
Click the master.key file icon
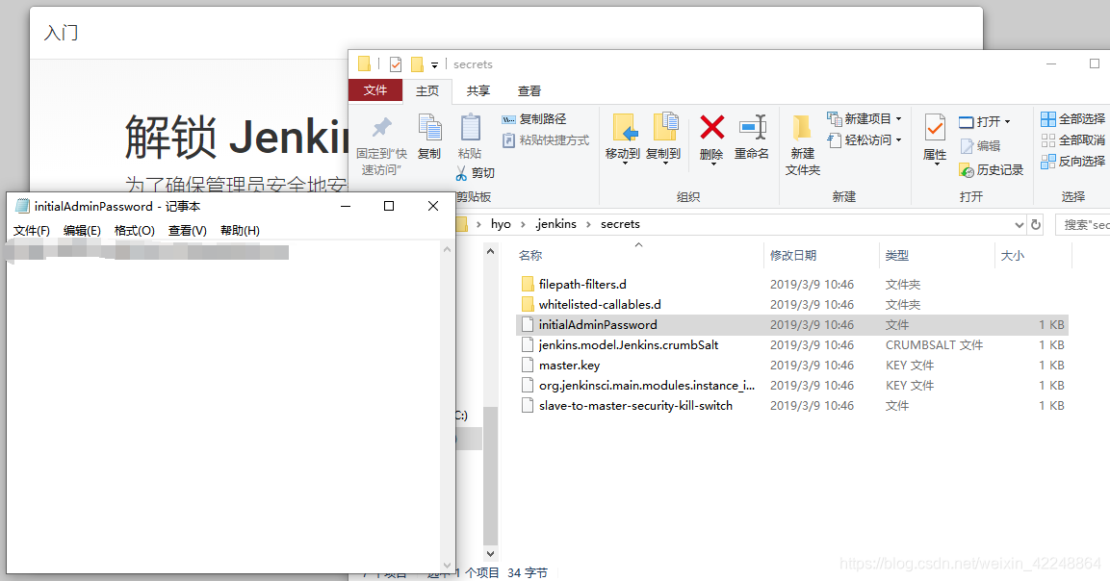pos(528,366)
